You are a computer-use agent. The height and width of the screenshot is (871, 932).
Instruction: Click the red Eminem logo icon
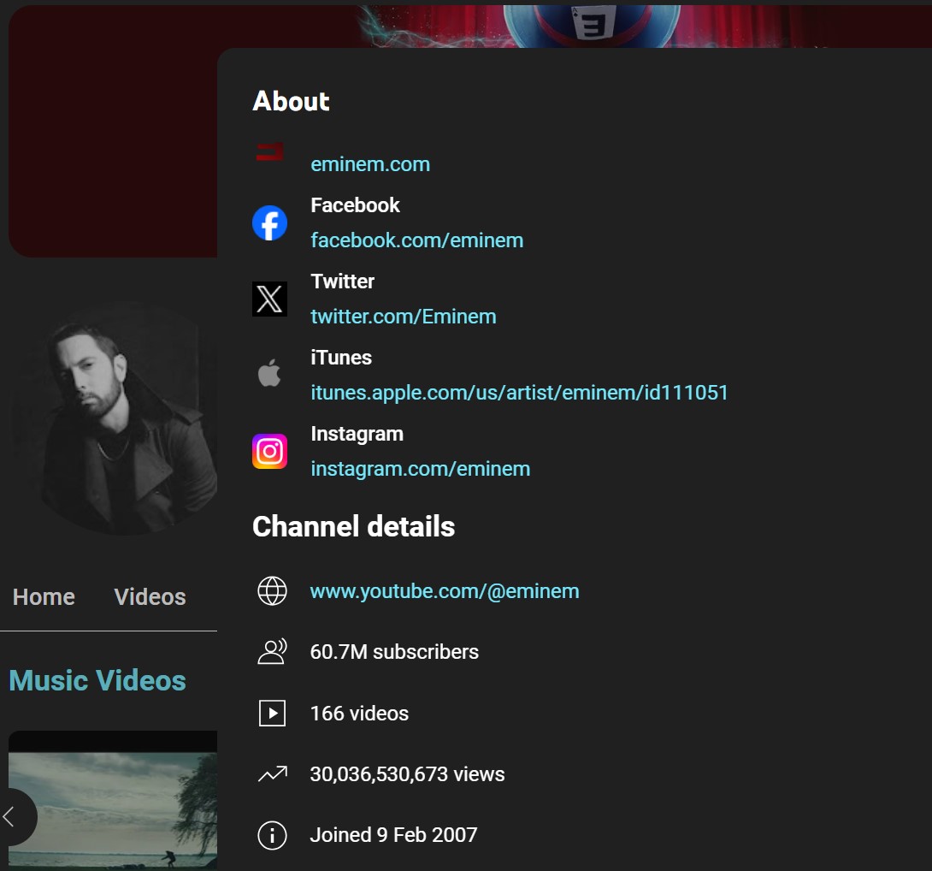pyautogui.click(x=269, y=152)
